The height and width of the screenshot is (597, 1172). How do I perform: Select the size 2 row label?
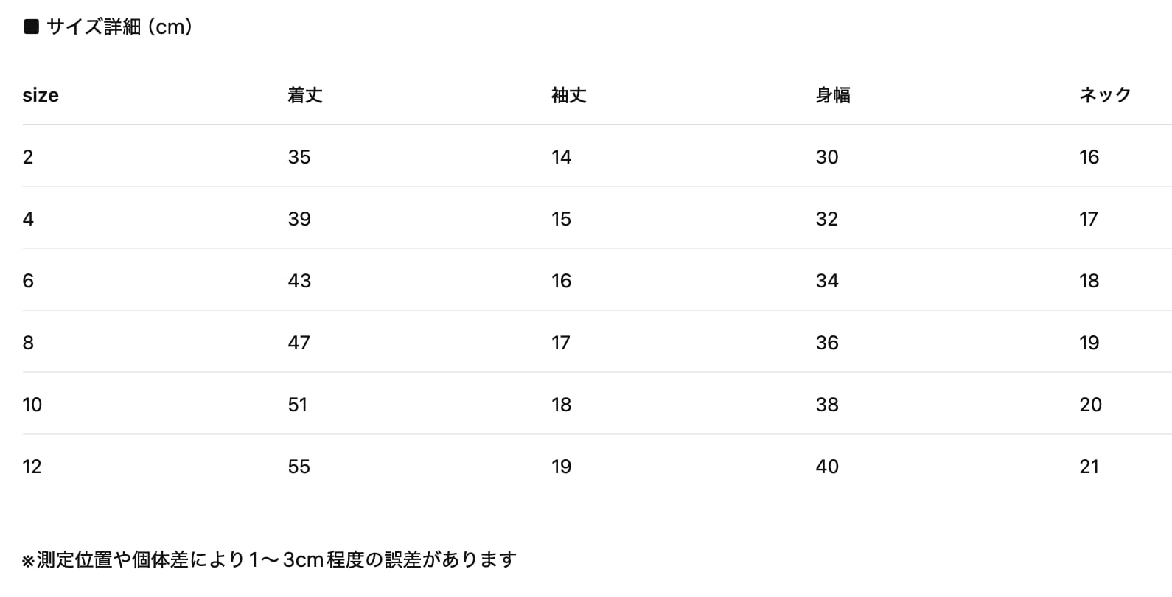tap(28, 157)
